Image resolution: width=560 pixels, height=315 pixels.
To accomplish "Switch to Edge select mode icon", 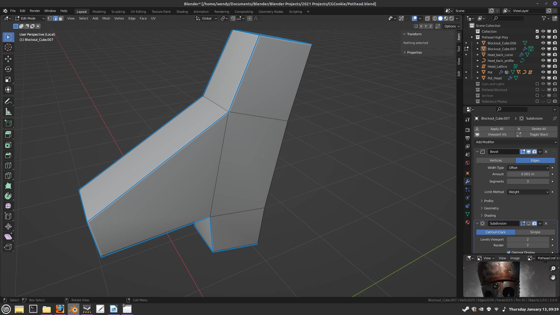I will [55, 18].
